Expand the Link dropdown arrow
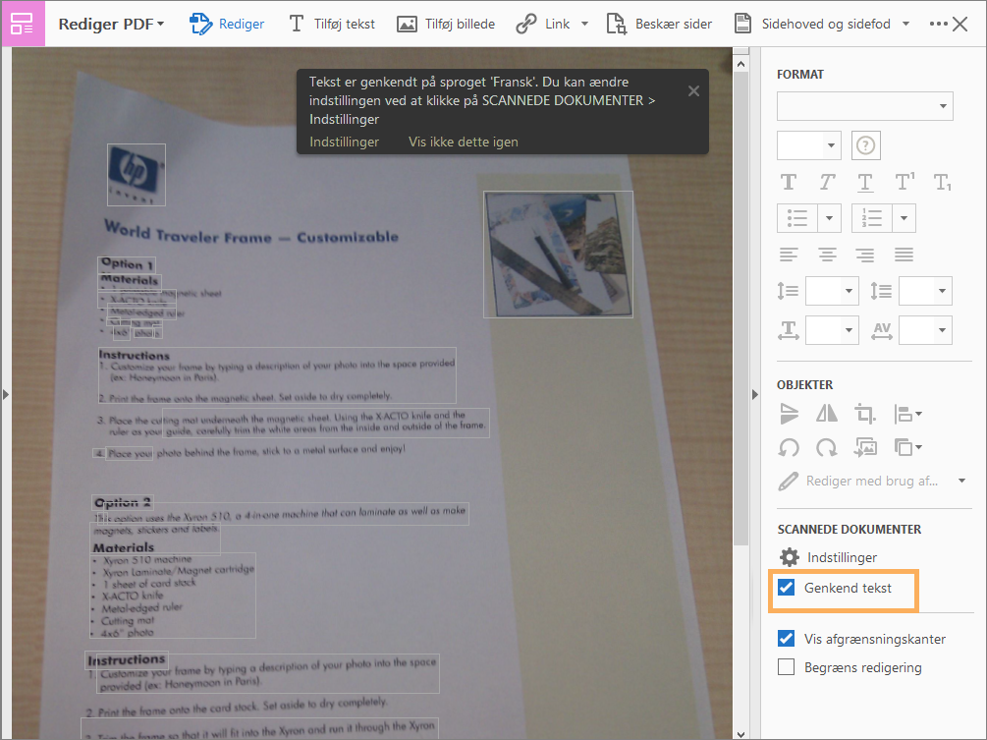Viewport: 987px width, 740px height. (584, 24)
